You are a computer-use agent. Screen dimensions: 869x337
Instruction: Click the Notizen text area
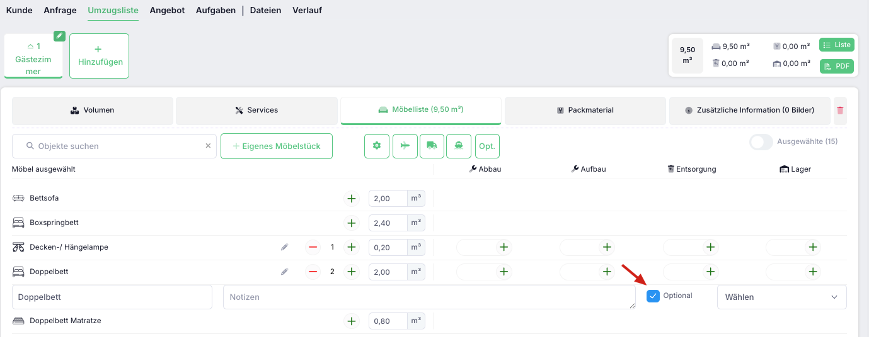pyautogui.click(x=429, y=297)
